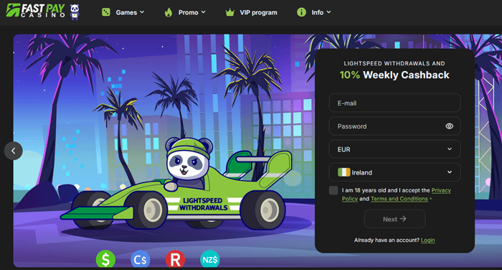502x270 pixels.
Task: Click the green dice Games icon
Action: tap(105, 12)
